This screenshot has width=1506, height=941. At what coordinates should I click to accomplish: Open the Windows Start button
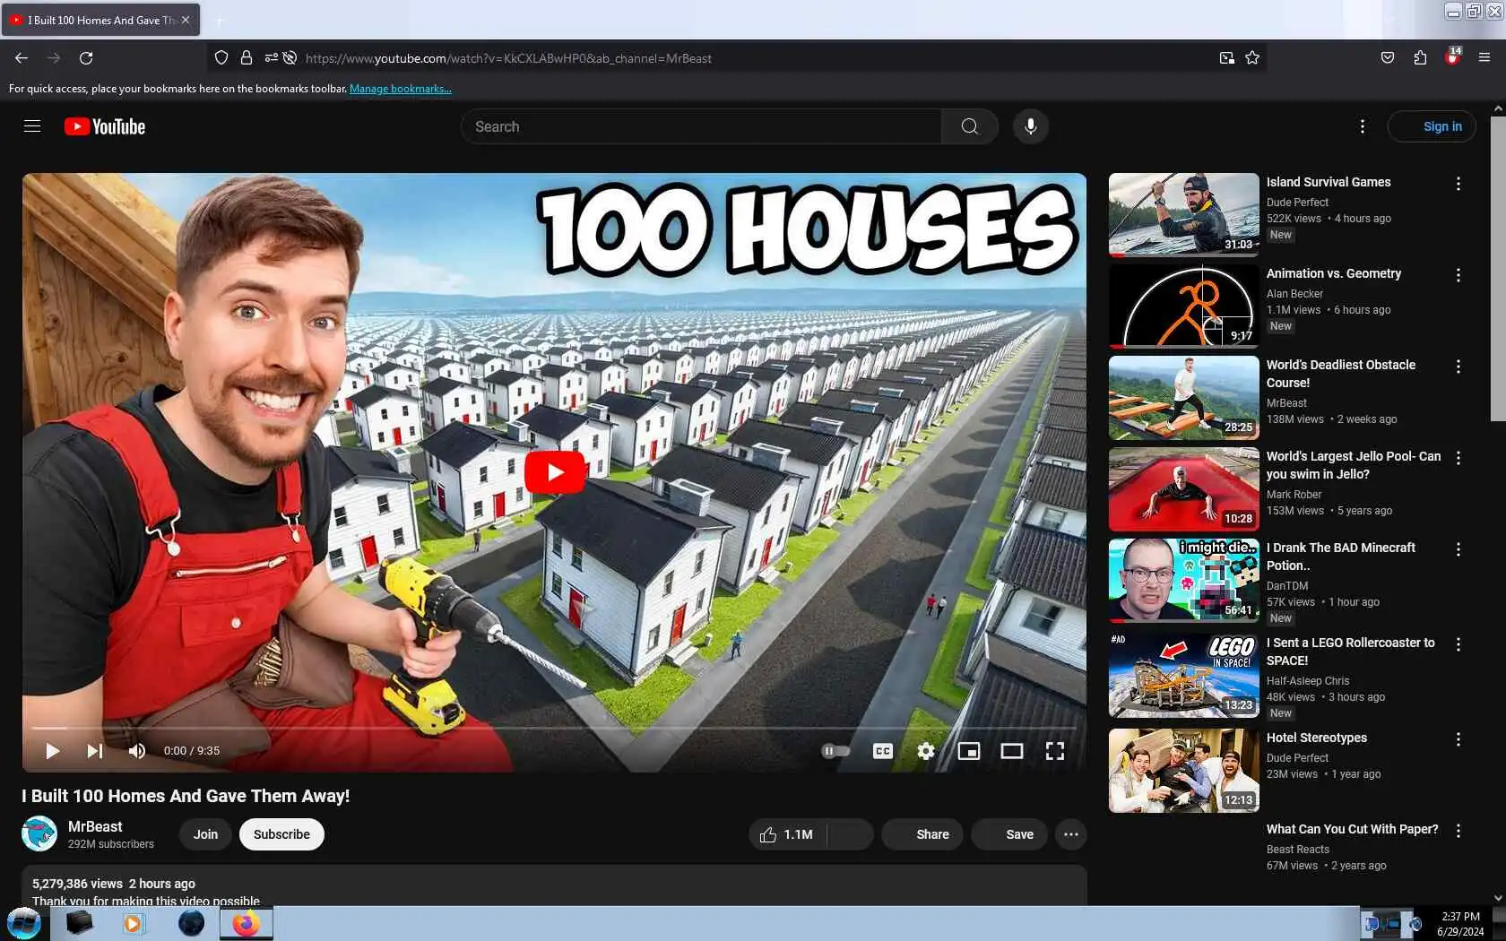[x=24, y=923]
